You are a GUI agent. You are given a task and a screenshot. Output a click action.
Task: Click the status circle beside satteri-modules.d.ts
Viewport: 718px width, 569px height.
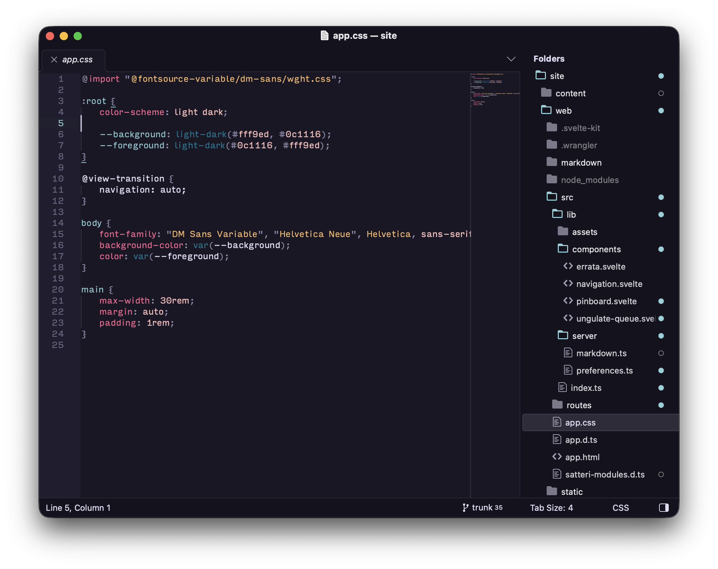click(x=661, y=474)
